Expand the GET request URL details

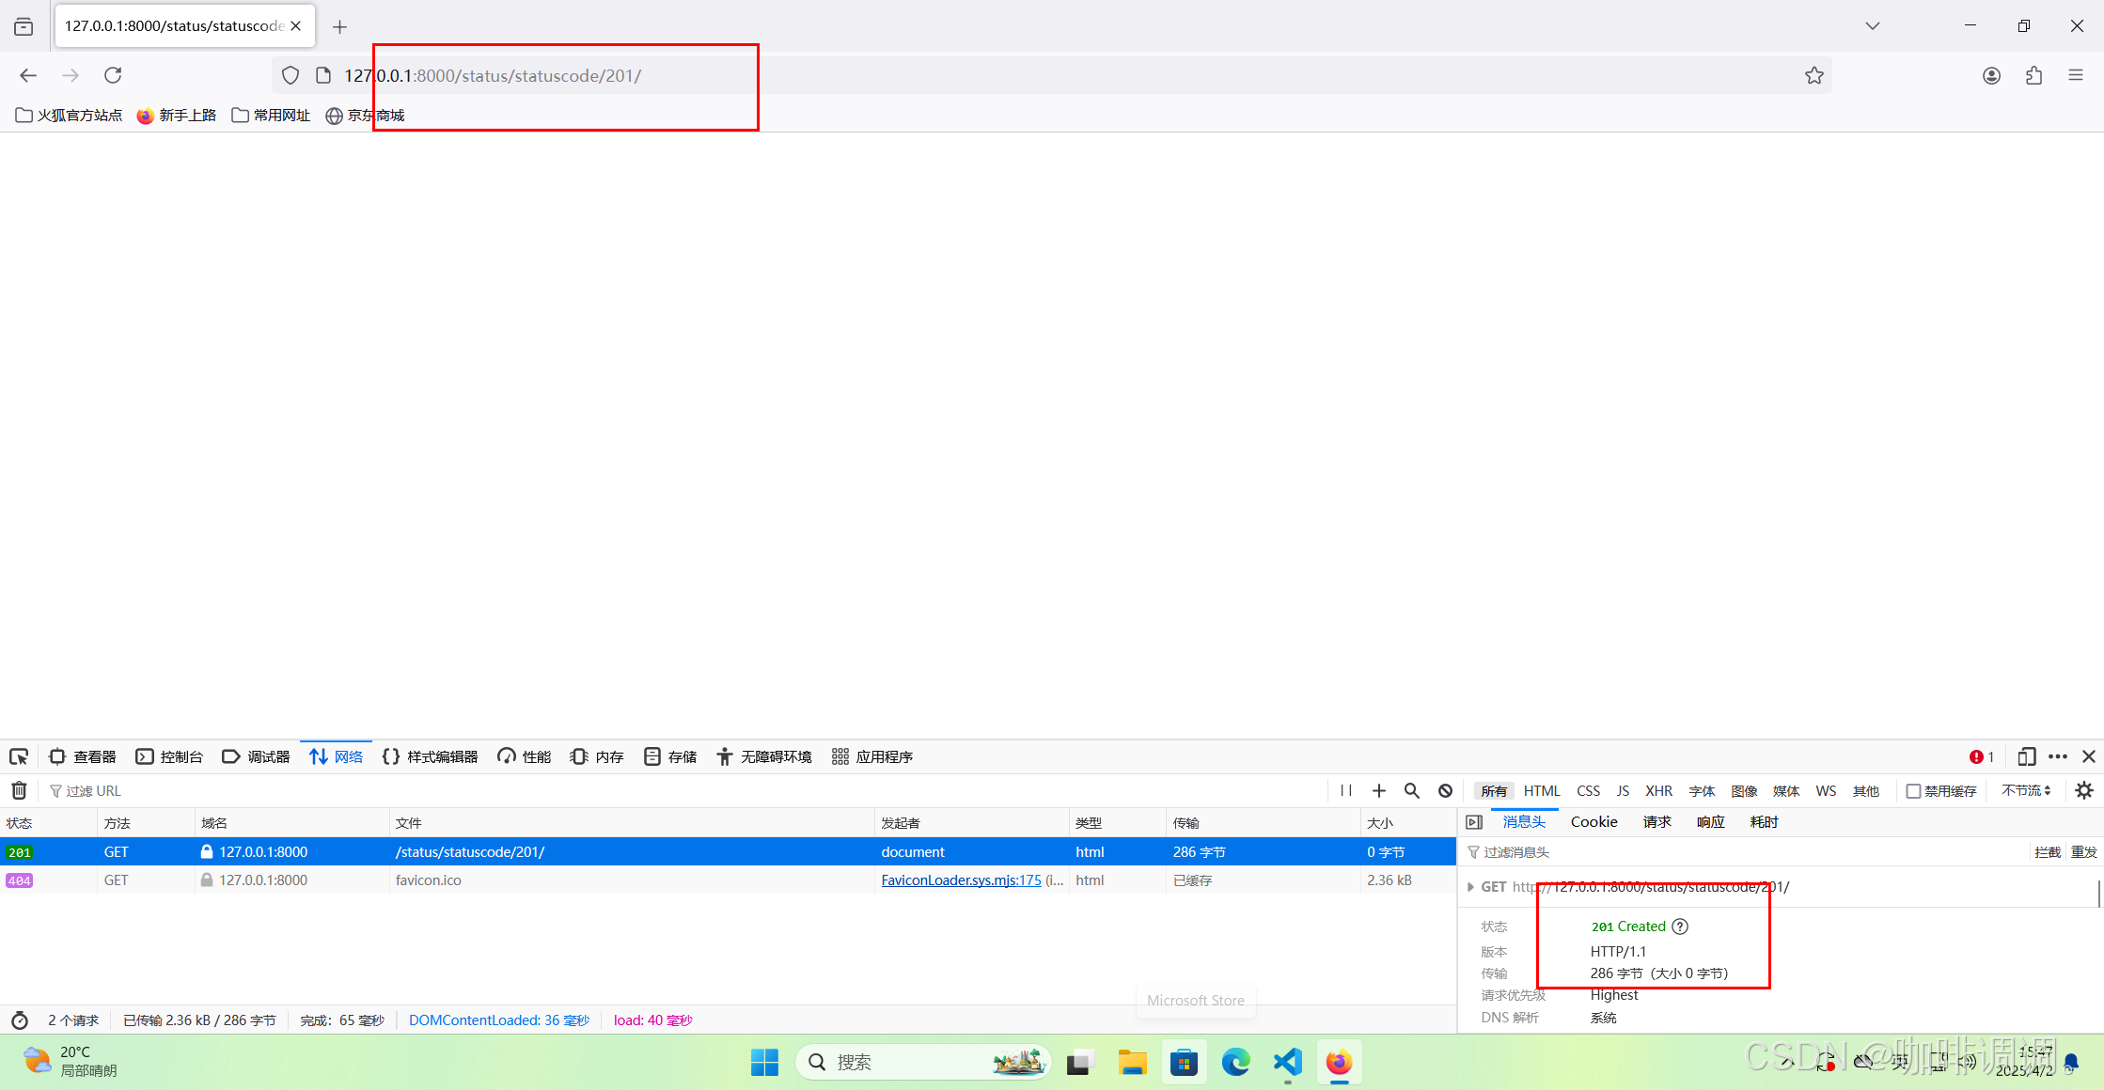click(1470, 887)
